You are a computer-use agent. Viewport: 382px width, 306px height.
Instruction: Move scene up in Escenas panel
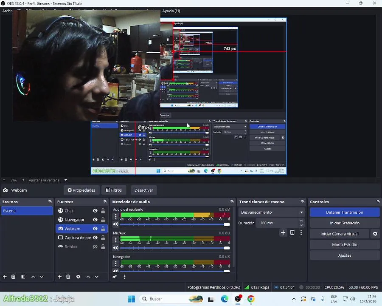tap(34, 277)
